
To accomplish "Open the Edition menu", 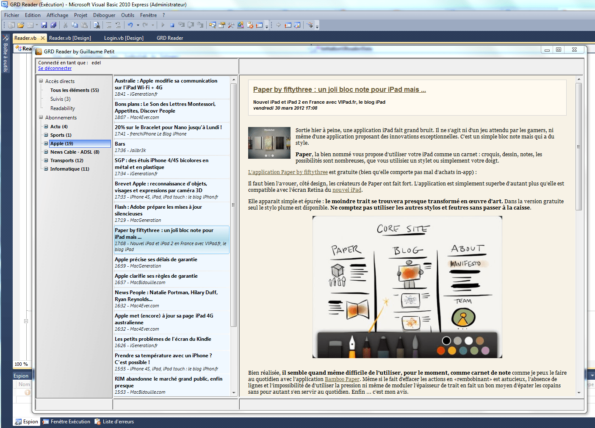I will tap(33, 15).
